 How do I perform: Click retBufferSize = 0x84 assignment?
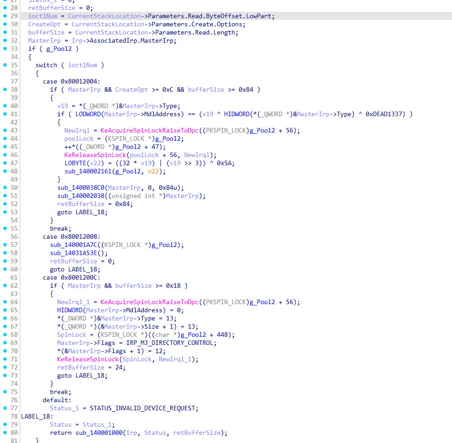click(95, 204)
